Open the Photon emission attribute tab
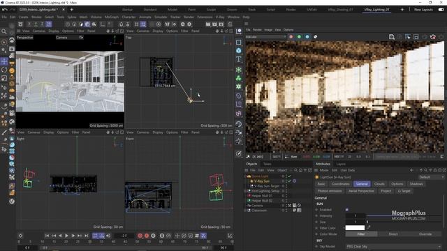The width and height of the screenshot is (447, 251). 330,191
